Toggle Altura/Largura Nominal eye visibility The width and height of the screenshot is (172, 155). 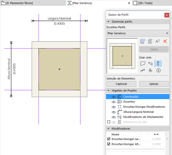(x=114, y=112)
